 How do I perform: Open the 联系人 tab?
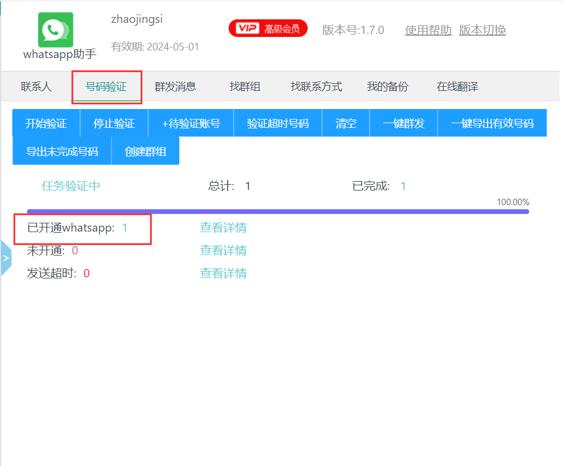pyautogui.click(x=36, y=87)
